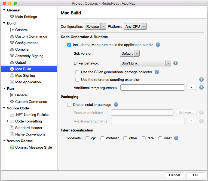This screenshot has width=208, height=181.
Task: Click info icon next to Linker behavior
Action: pyautogui.click(x=176, y=63)
